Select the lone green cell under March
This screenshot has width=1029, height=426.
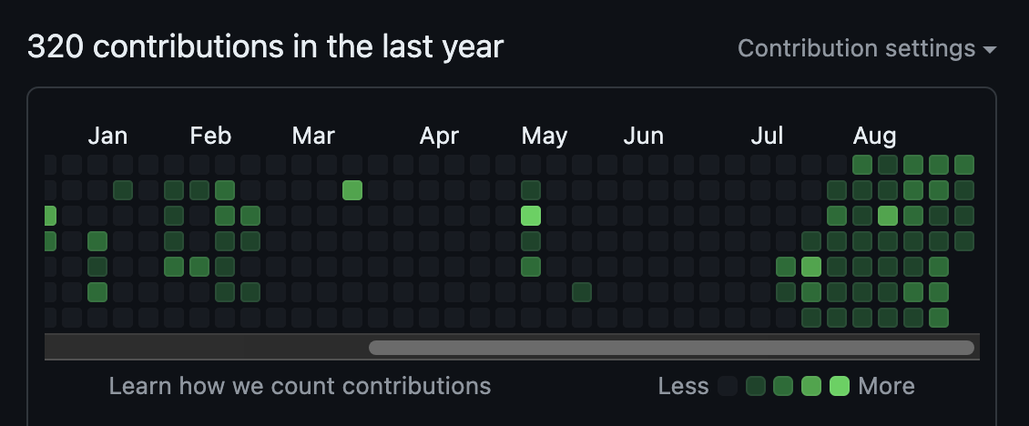352,190
